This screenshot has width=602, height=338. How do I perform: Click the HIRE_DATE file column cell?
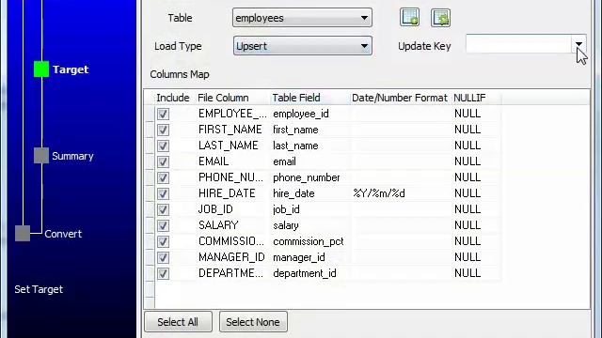coord(232,193)
